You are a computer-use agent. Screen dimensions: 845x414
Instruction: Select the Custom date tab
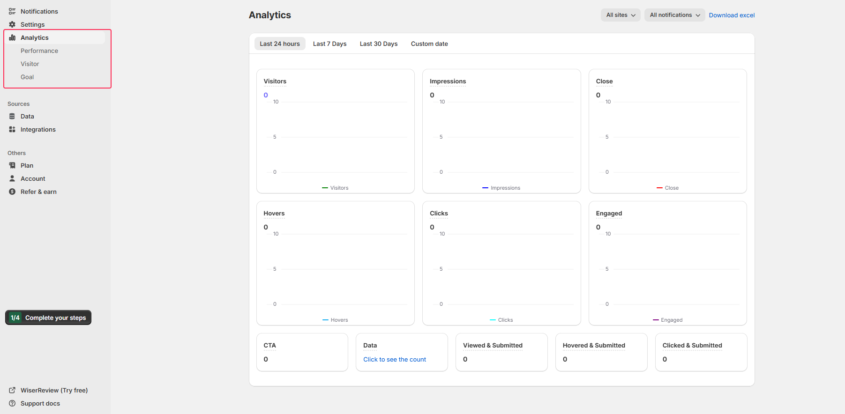point(429,44)
